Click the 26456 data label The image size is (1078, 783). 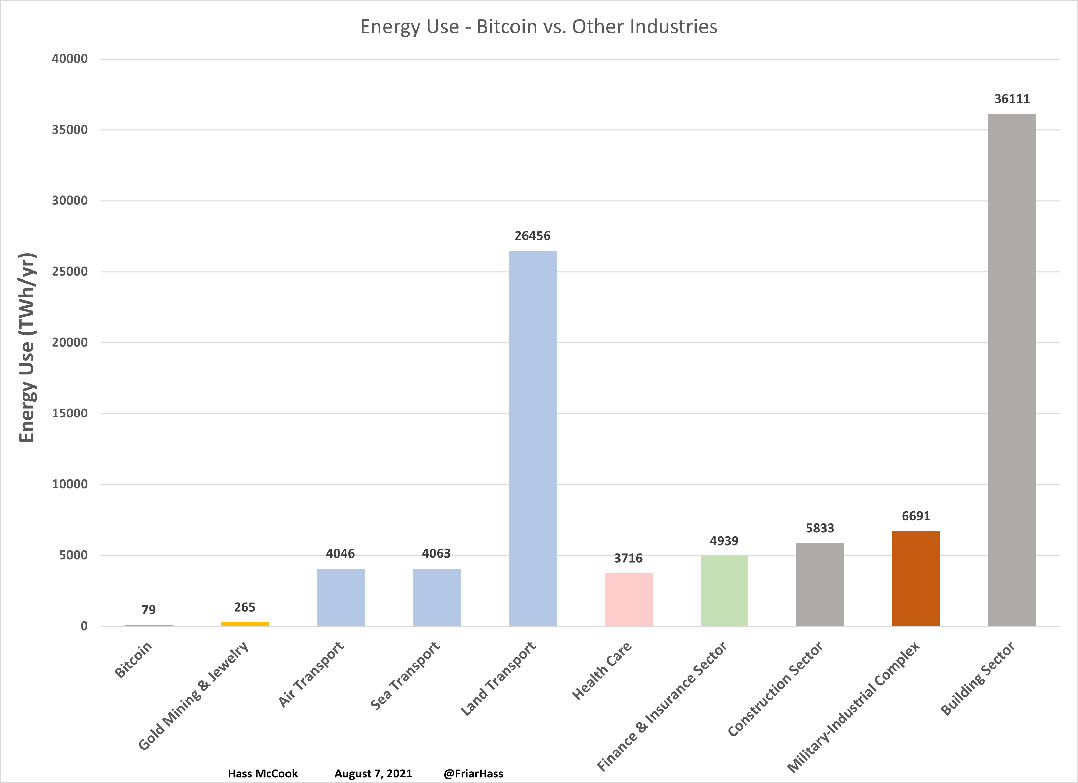coord(532,235)
